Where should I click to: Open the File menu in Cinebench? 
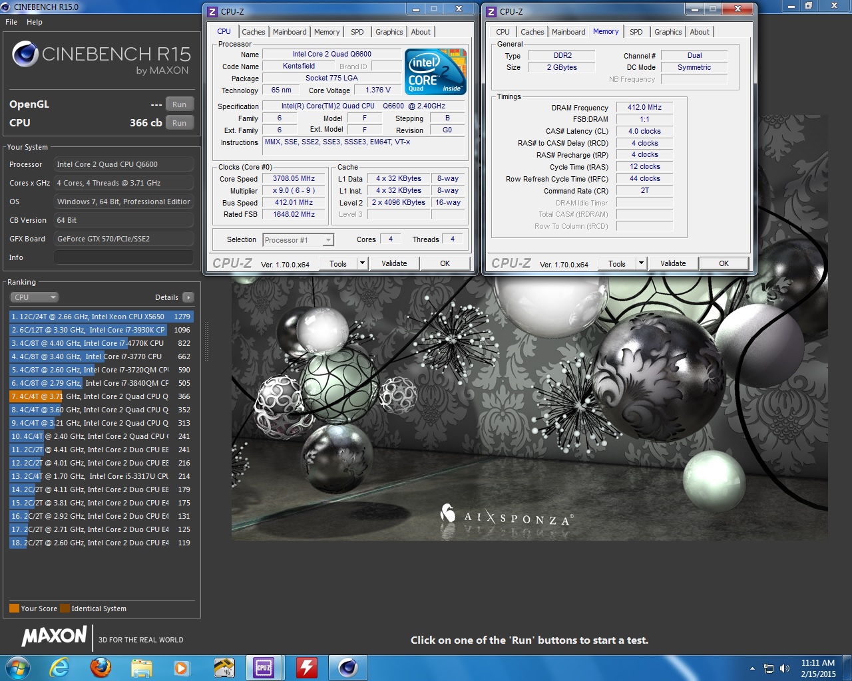[x=11, y=22]
